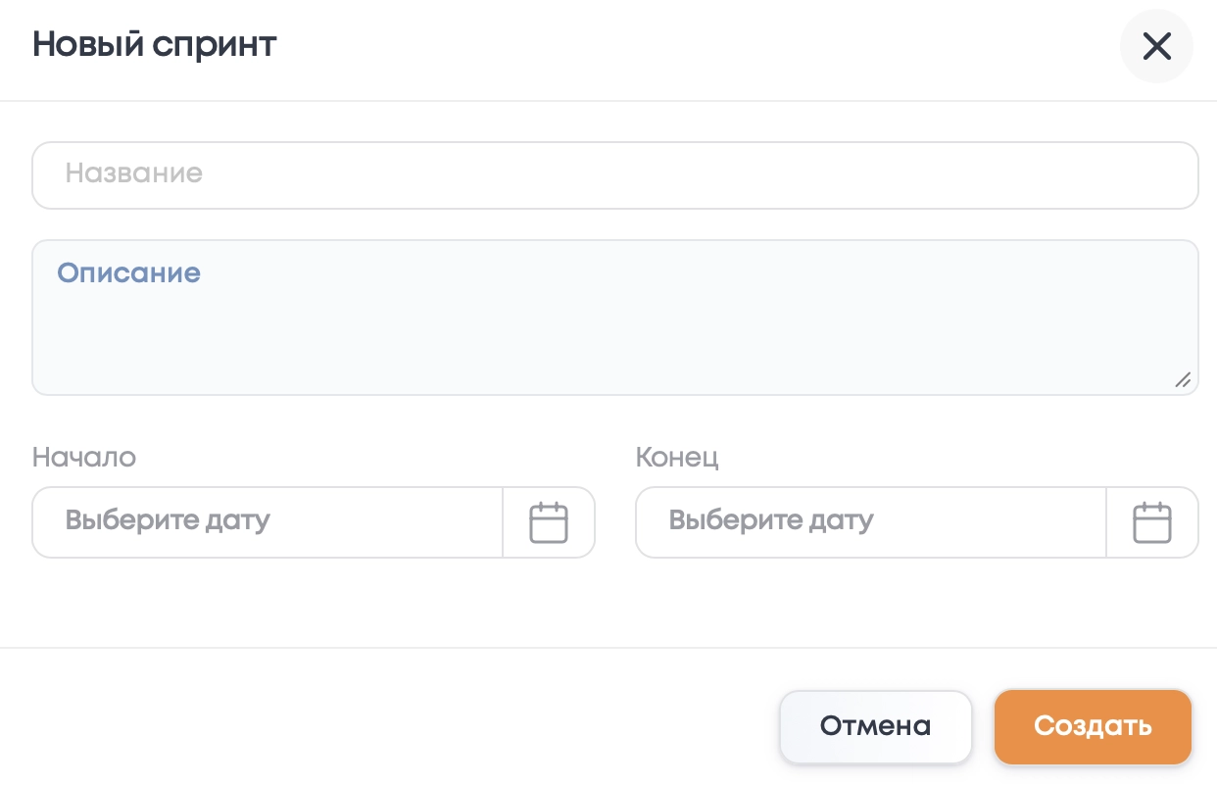
Task: Click Выберите дату placeholder under Начало
Action: click(x=168, y=519)
